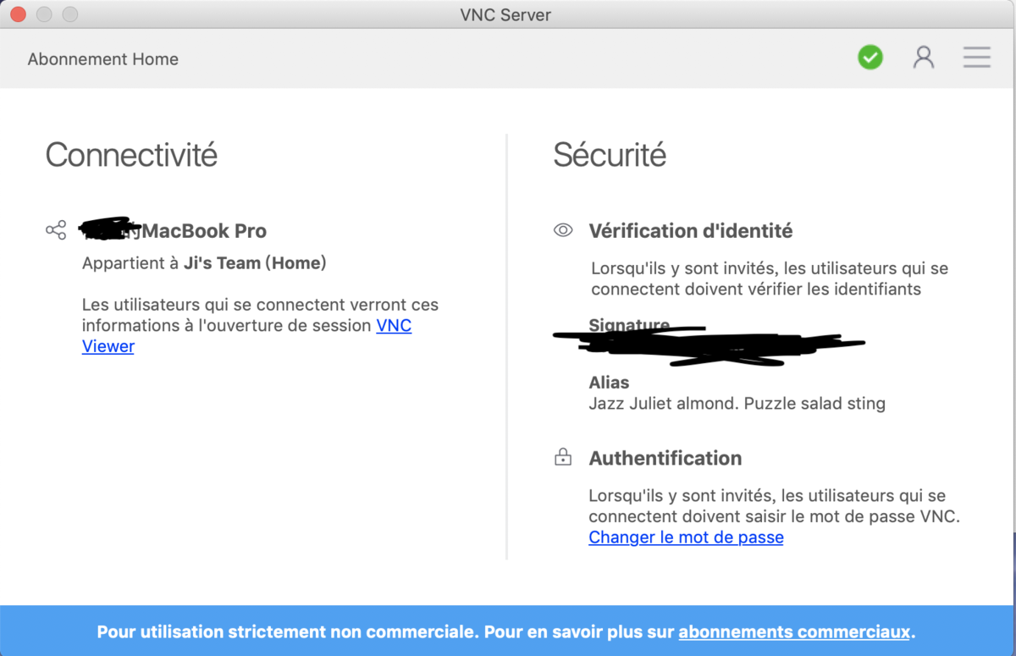Click the Sécurité heading

click(610, 155)
